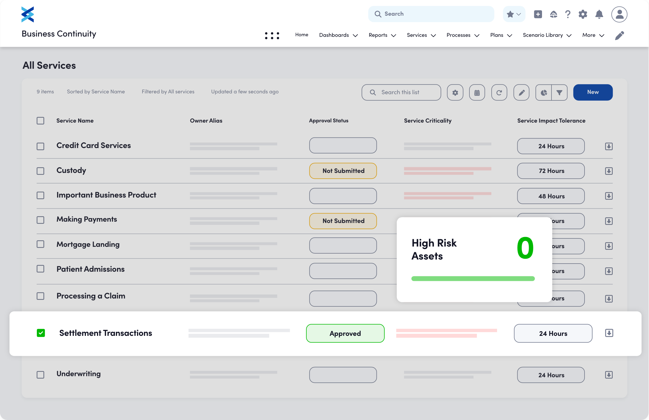
Task: Open the help question mark icon
Action: pos(568,14)
